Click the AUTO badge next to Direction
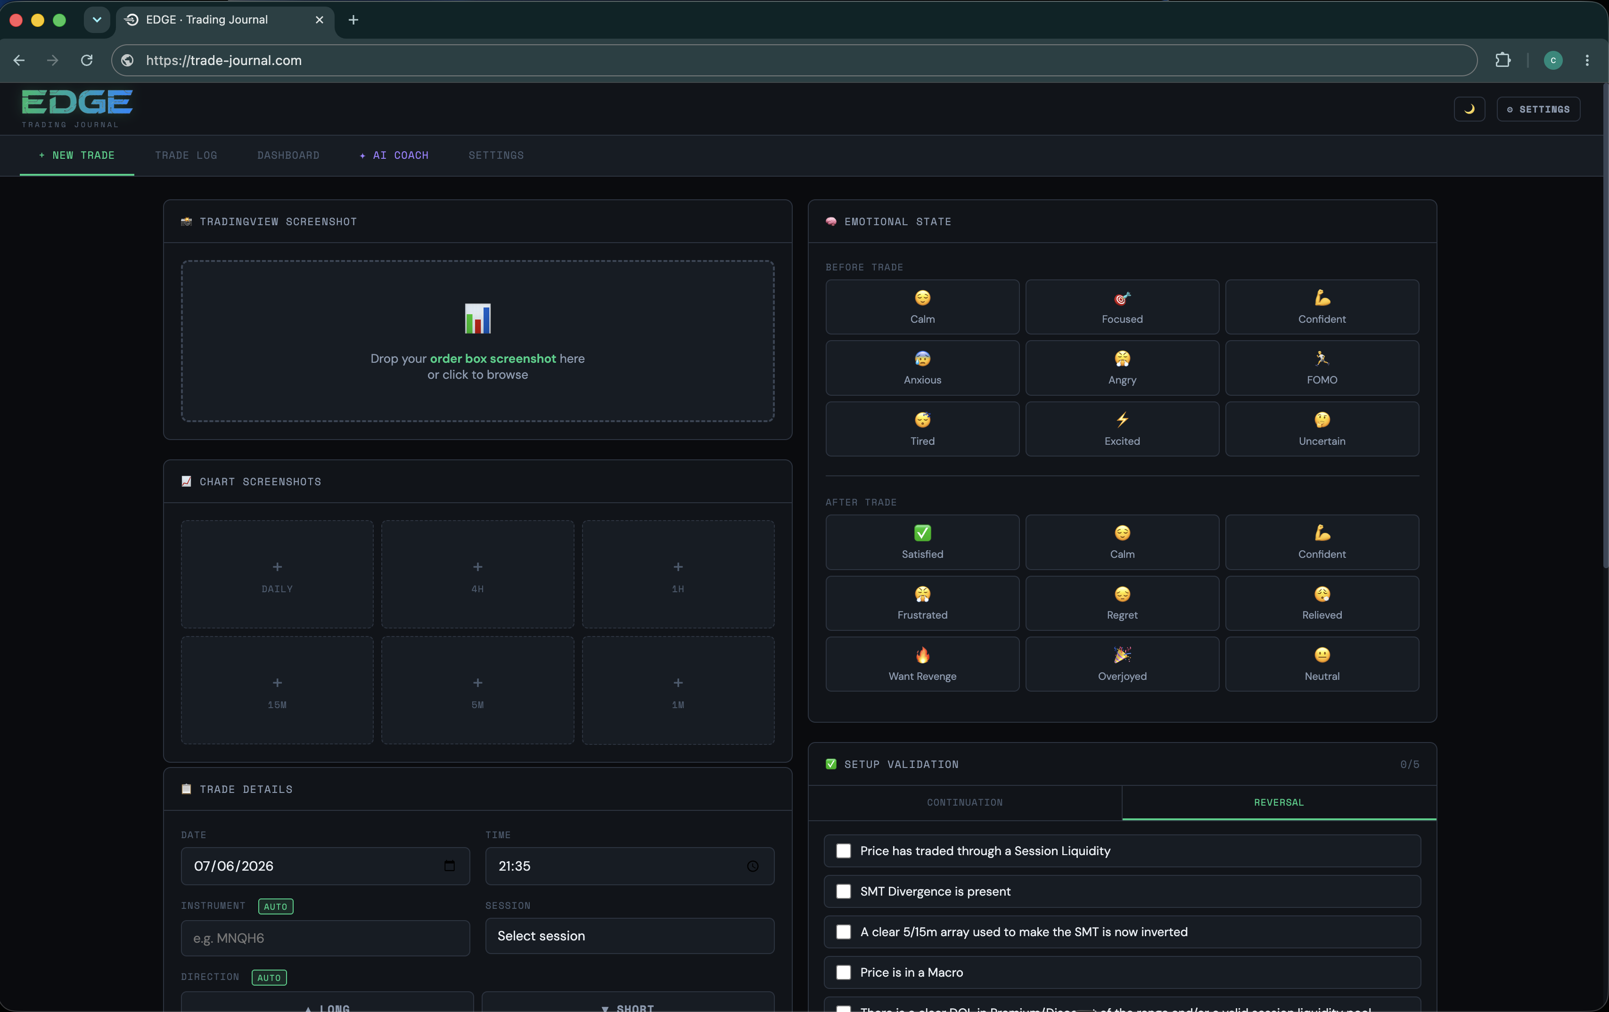1609x1012 pixels. (269, 977)
